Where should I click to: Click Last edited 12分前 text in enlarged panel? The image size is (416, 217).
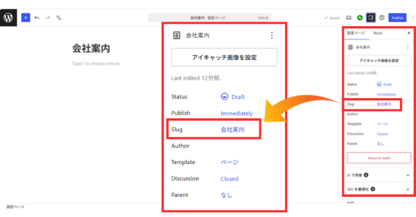pos(196,78)
